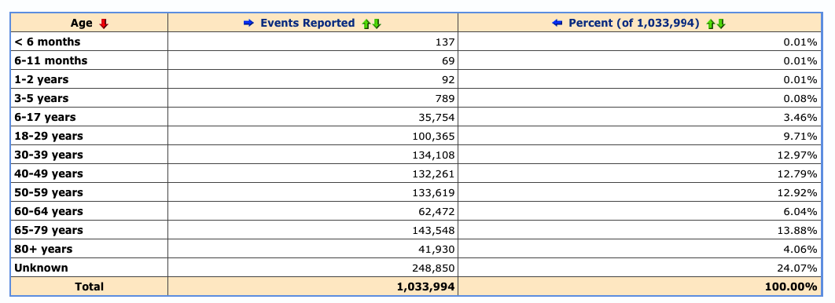This screenshot has width=835, height=303.
Task: Click the Total row label
Action: (x=89, y=287)
